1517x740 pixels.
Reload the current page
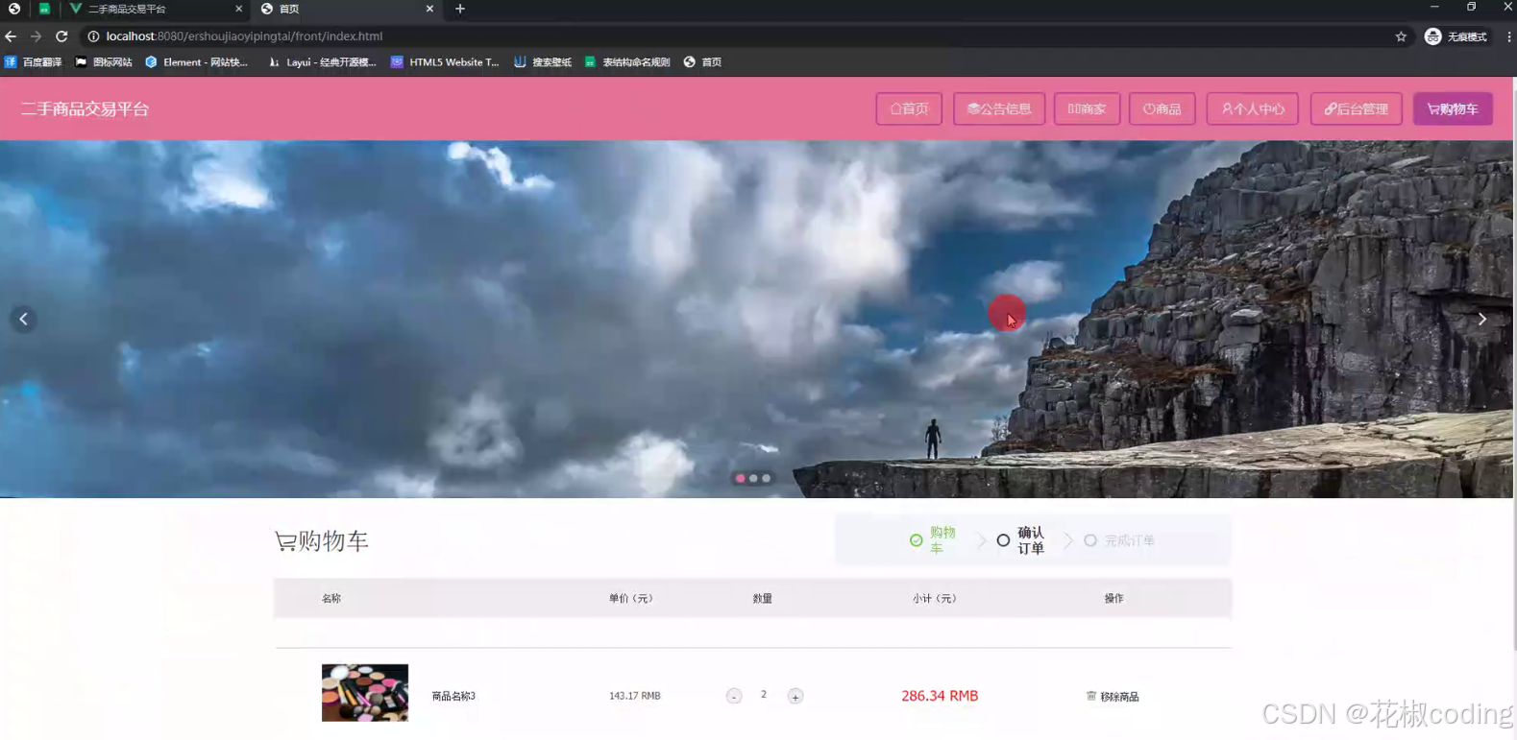[x=61, y=36]
